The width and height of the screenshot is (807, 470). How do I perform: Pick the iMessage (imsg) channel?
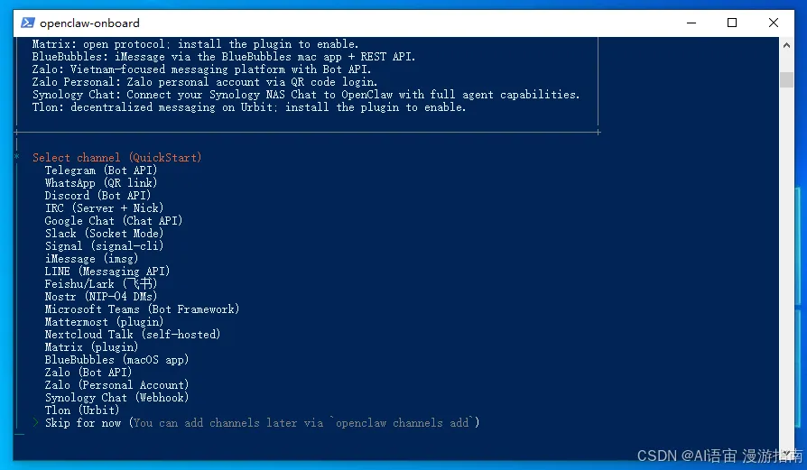(91, 259)
